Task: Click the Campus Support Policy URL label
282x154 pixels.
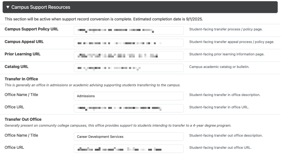Action: point(31,29)
